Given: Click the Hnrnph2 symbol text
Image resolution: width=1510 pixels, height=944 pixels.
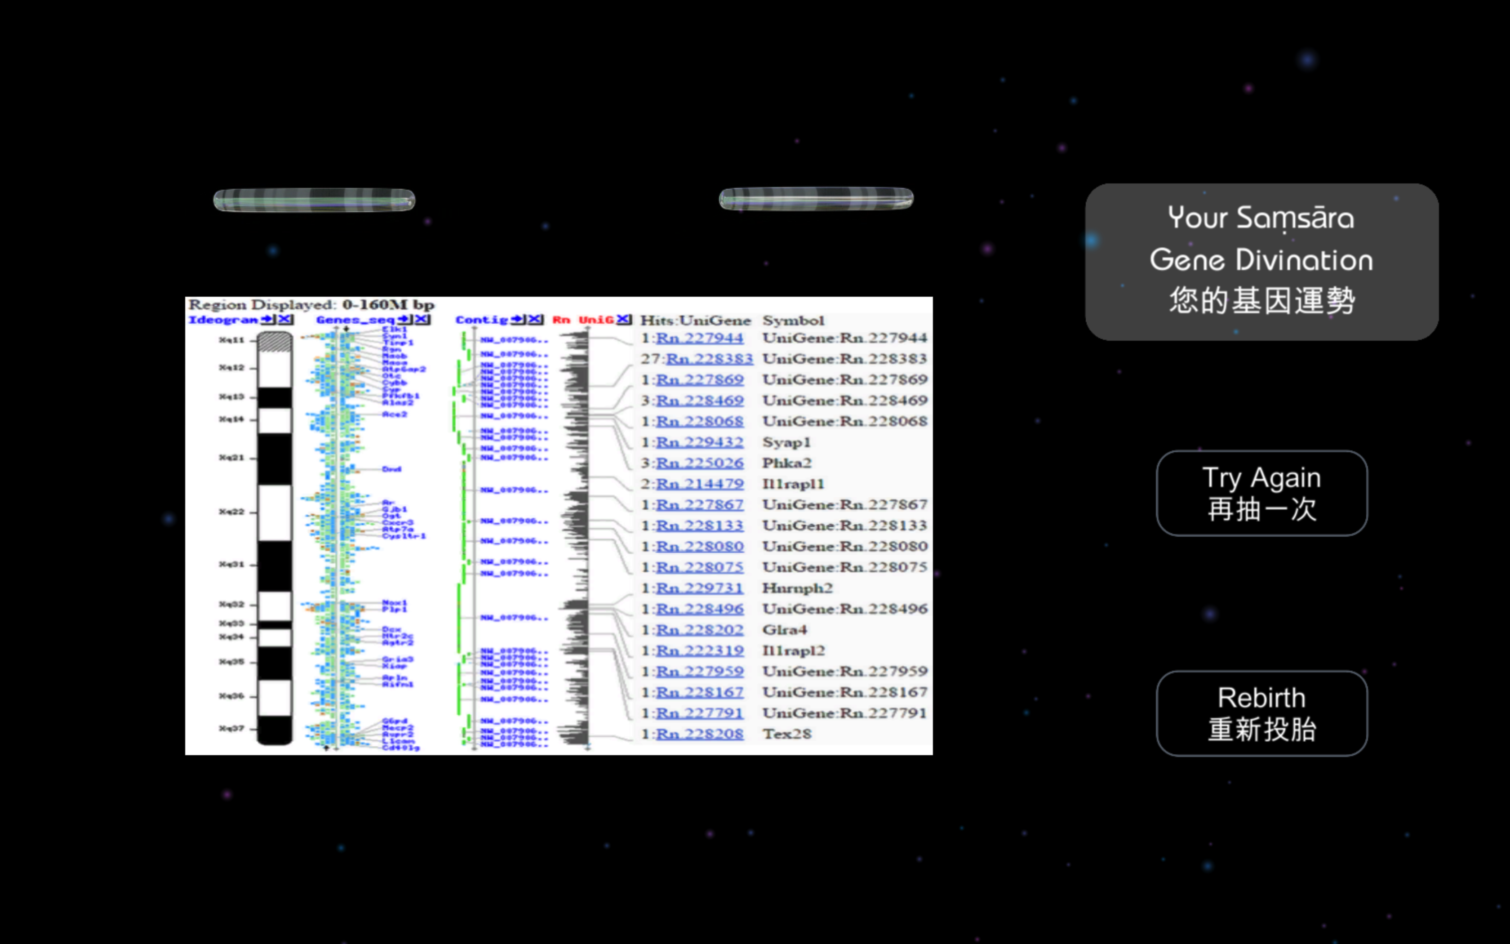Looking at the screenshot, I should (797, 589).
